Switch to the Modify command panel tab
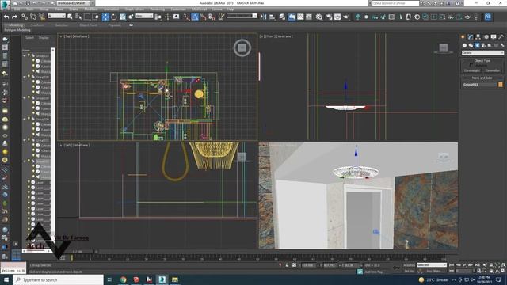This screenshot has width=507, height=285. [x=471, y=37]
